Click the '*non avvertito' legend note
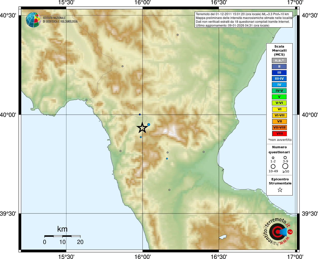318x259 pixels. [280, 140]
